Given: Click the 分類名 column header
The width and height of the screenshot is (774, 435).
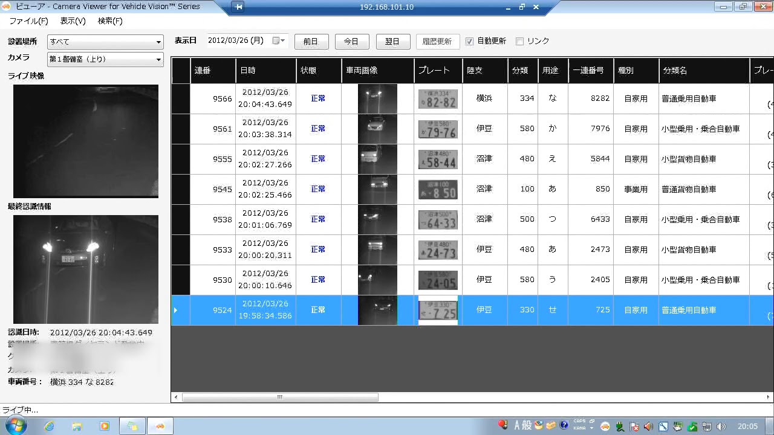Looking at the screenshot, I should pos(704,71).
